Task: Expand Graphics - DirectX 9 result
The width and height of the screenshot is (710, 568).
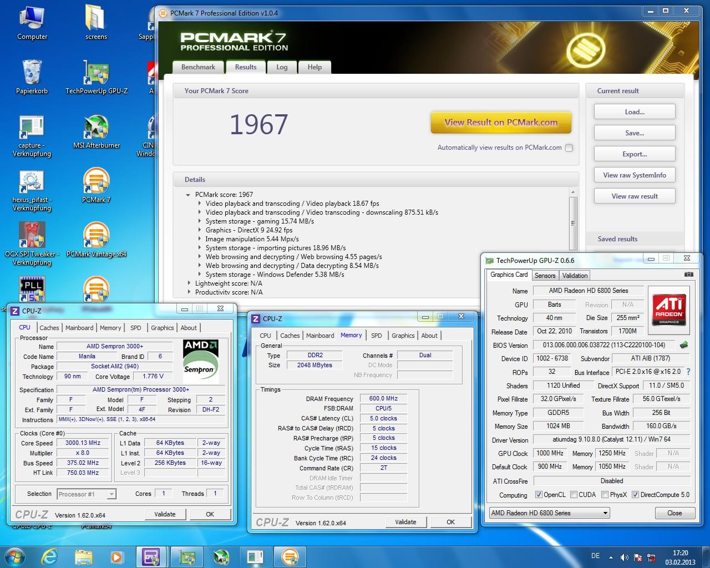Action: pyautogui.click(x=200, y=230)
